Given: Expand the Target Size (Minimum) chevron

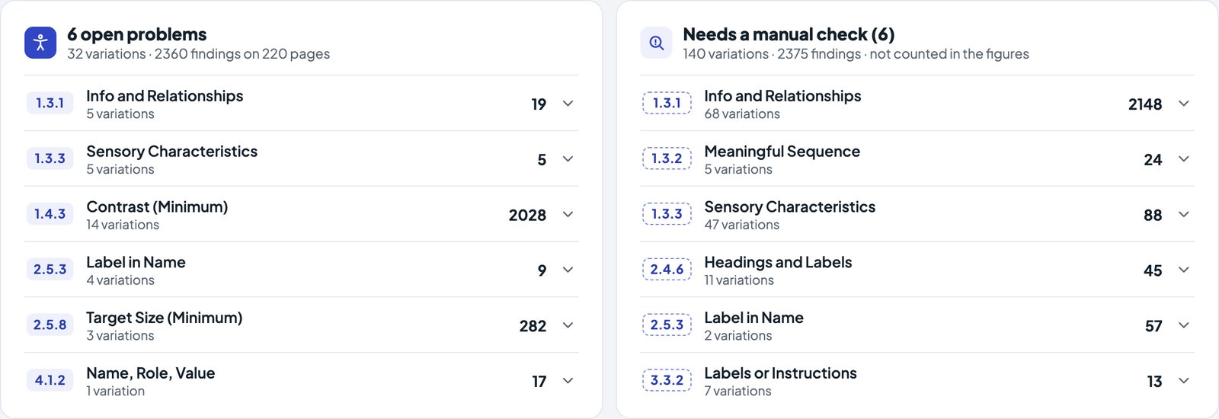Looking at the screenshot, I should coord(568,325).
